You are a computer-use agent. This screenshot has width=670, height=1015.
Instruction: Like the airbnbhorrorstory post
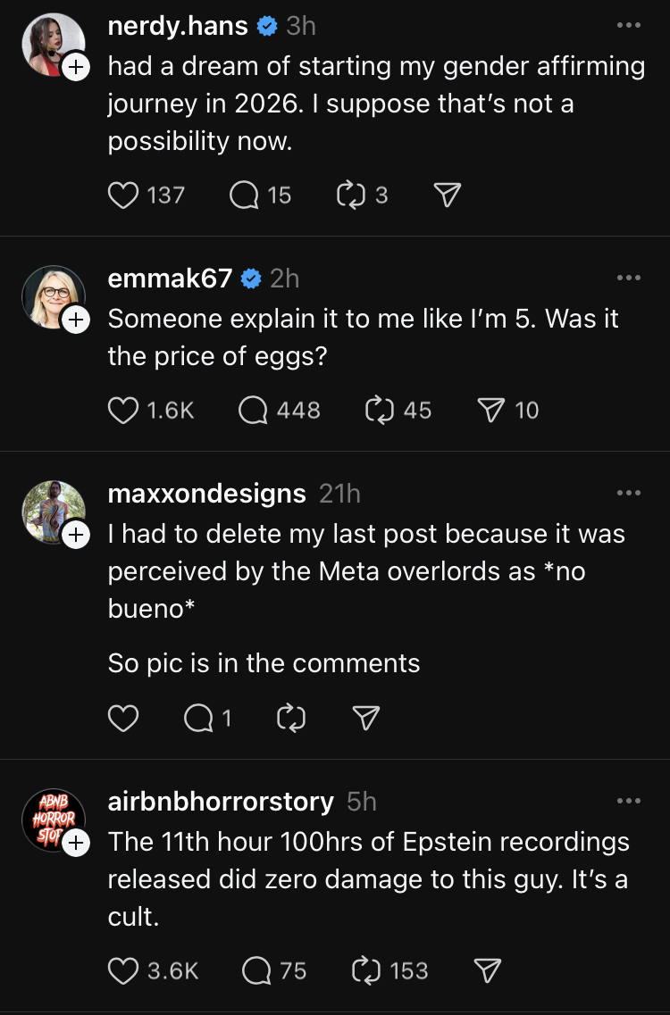[x=123, y=970]
